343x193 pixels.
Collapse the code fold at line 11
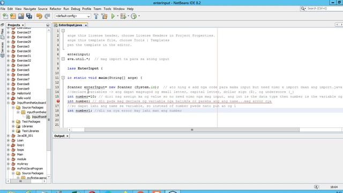63,78
